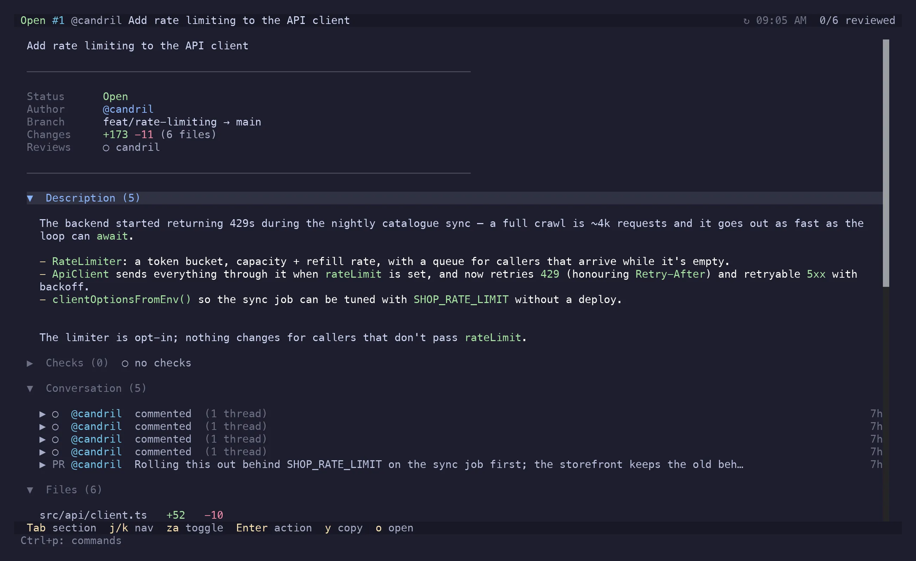Click the Ctrl+p: commands prompt
The image size is (916, 561).
[71, 541]
